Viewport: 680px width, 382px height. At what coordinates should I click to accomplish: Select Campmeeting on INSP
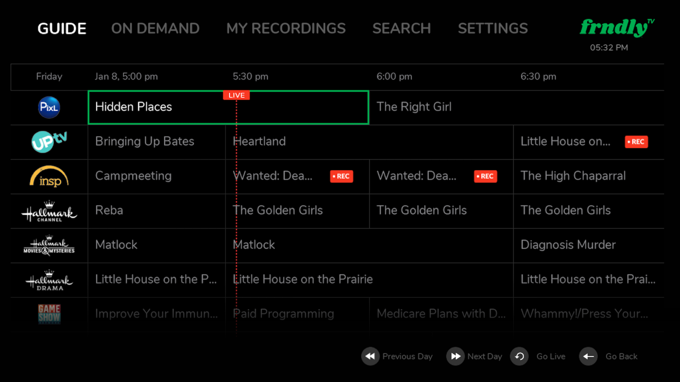pyautogui.click(x=157, y=177)
